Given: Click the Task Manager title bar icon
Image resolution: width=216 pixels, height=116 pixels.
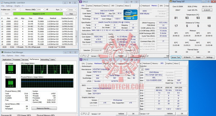Looking at the screenshot, I should click(2, 52).
